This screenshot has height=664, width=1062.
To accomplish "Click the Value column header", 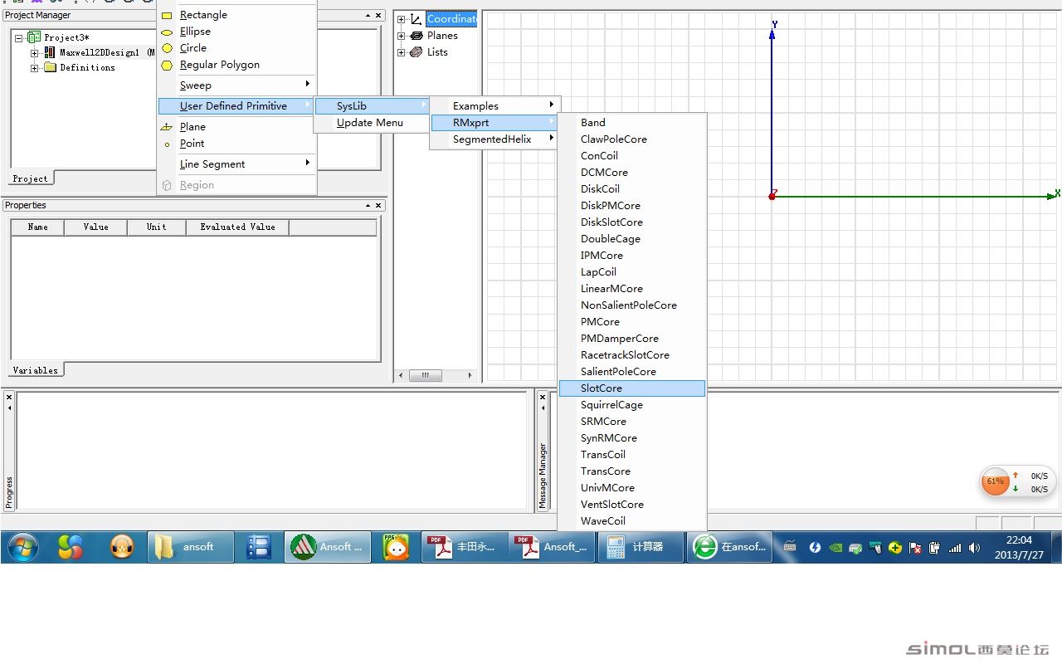I will click(x=95, y=227).
